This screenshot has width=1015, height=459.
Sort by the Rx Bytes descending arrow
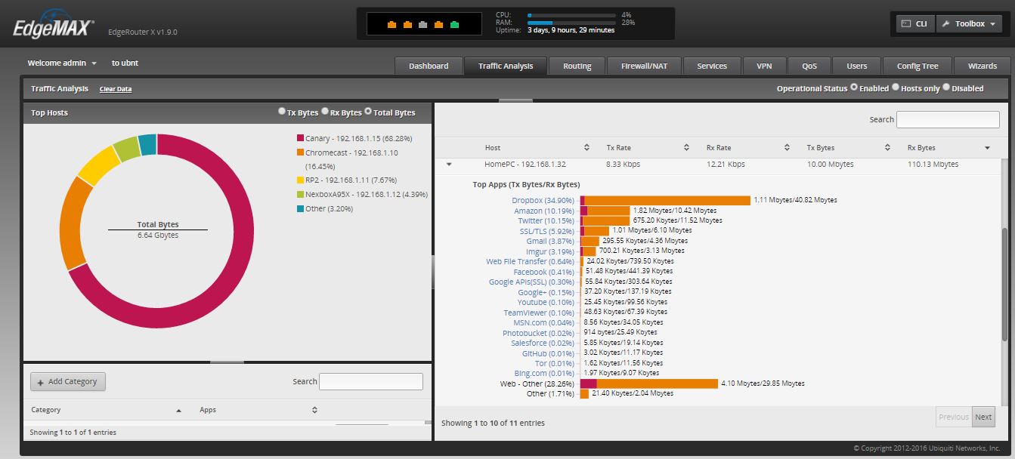pyautogui.click(x=987, y=148)
